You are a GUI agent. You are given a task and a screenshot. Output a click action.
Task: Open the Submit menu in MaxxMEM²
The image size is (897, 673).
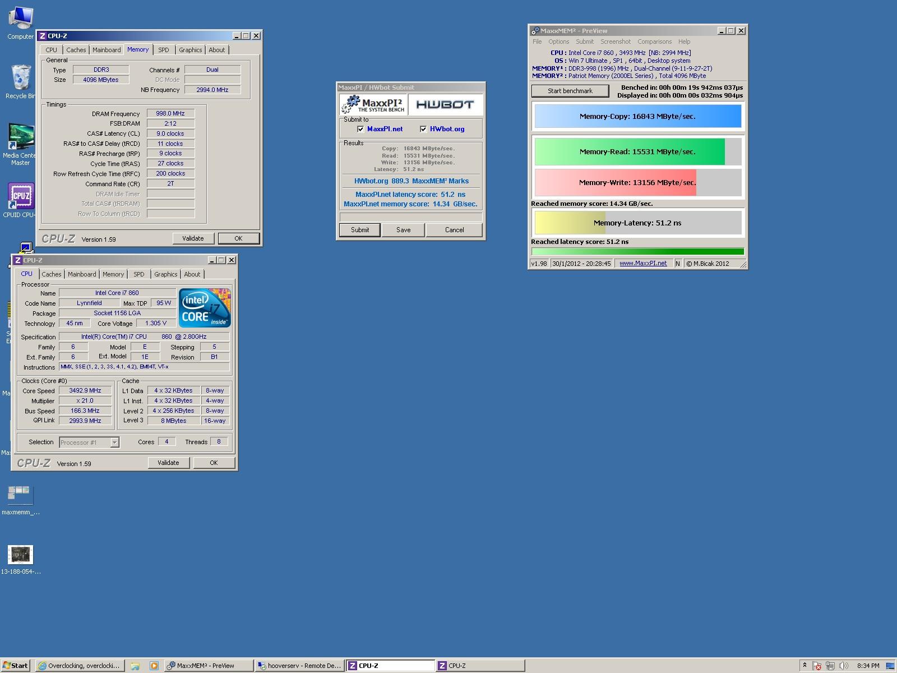(x=585, y=42)
